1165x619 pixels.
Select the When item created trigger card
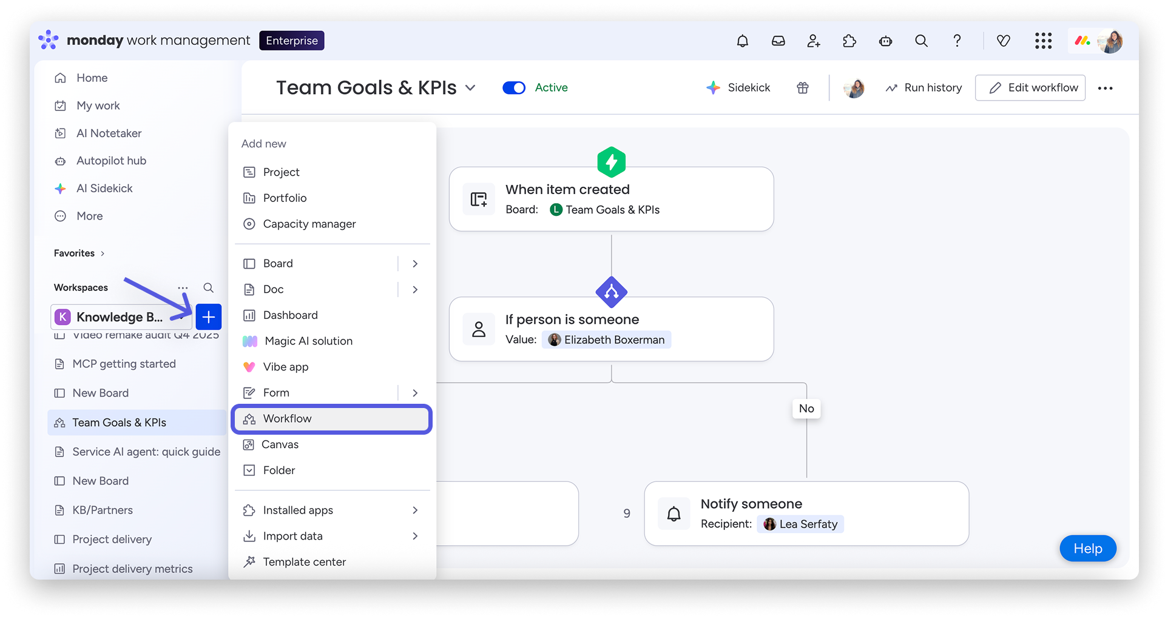click(611, 199)
